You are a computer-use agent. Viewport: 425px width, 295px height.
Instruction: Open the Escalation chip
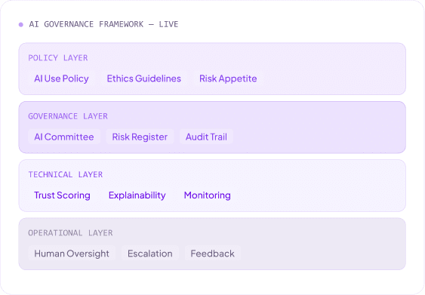(150, 254)
